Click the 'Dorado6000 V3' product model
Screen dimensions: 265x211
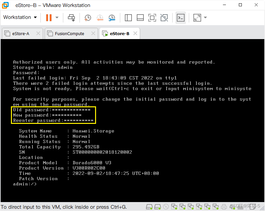92,163
